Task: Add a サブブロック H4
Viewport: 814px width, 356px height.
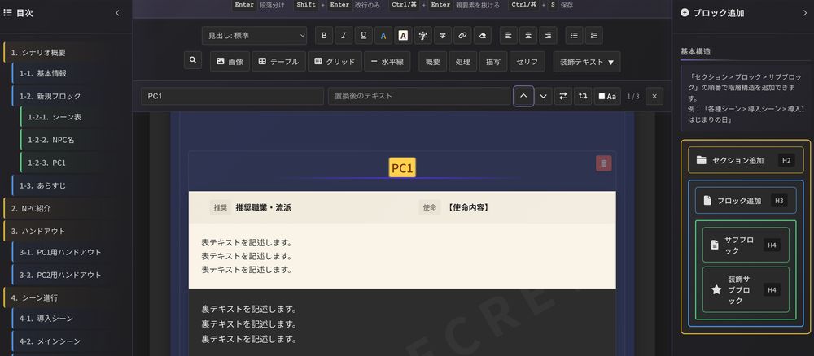Action: tap(746, 245)
